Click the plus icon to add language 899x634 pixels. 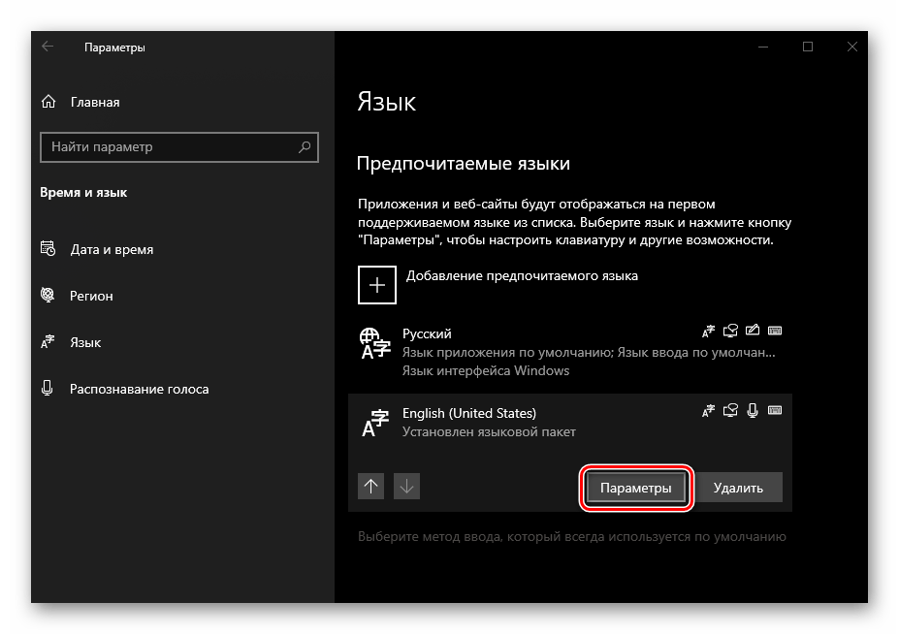tap(377, 284)
